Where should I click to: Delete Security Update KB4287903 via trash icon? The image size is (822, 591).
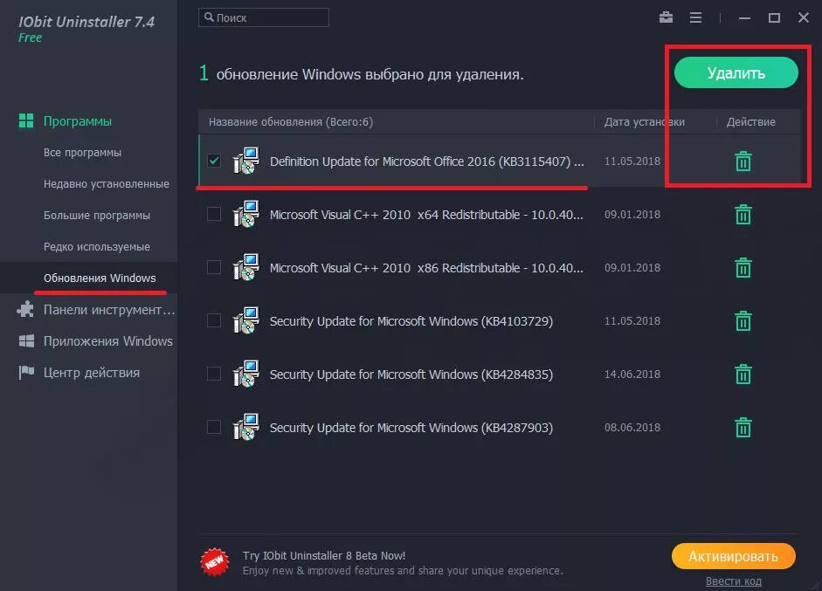click(743, 428)
